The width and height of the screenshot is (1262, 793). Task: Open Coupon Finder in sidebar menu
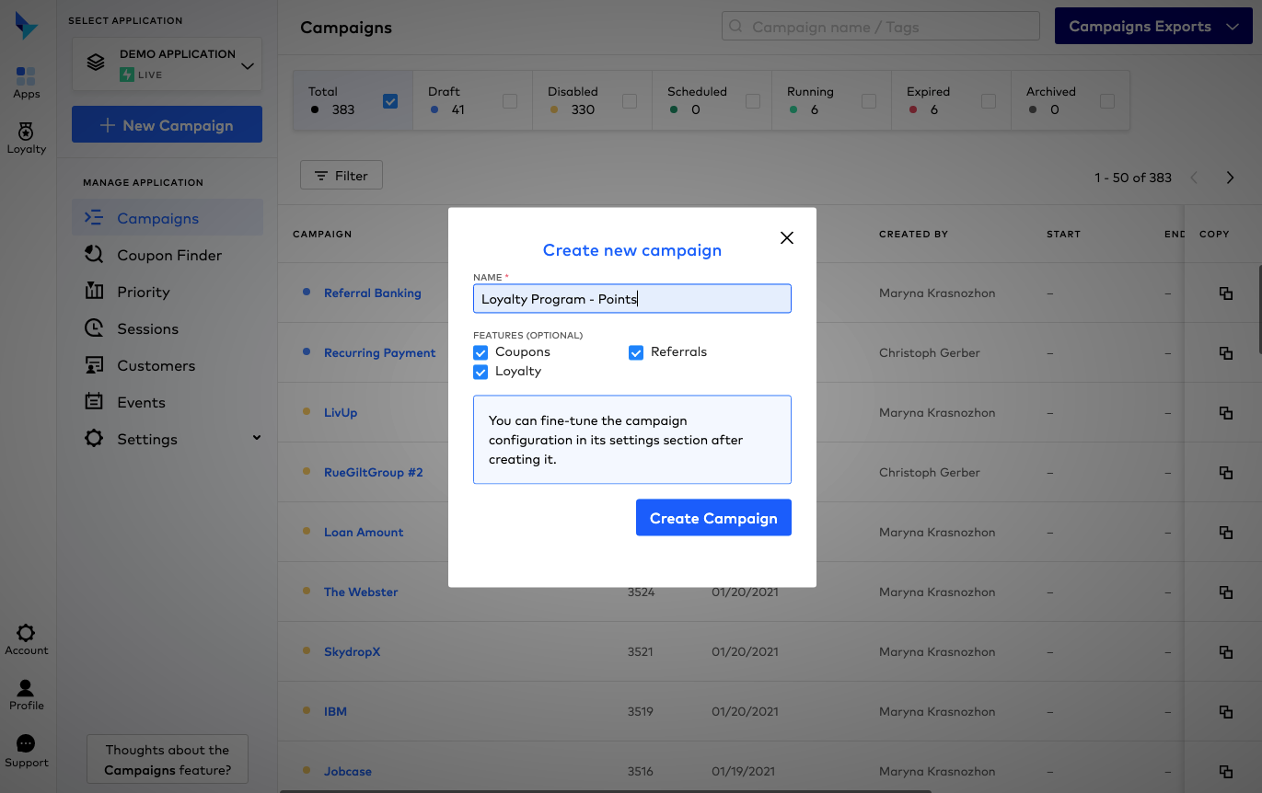pyautogui.click(x=169, y=255)
